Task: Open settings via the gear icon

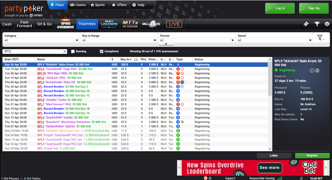Action: (327, 24)
